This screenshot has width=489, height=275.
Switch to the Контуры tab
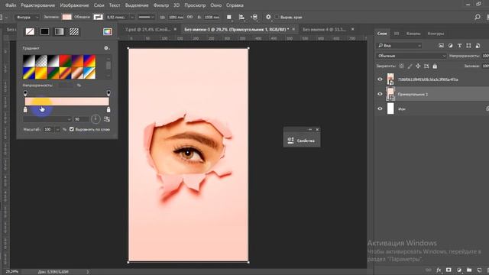tap(436, 34)
